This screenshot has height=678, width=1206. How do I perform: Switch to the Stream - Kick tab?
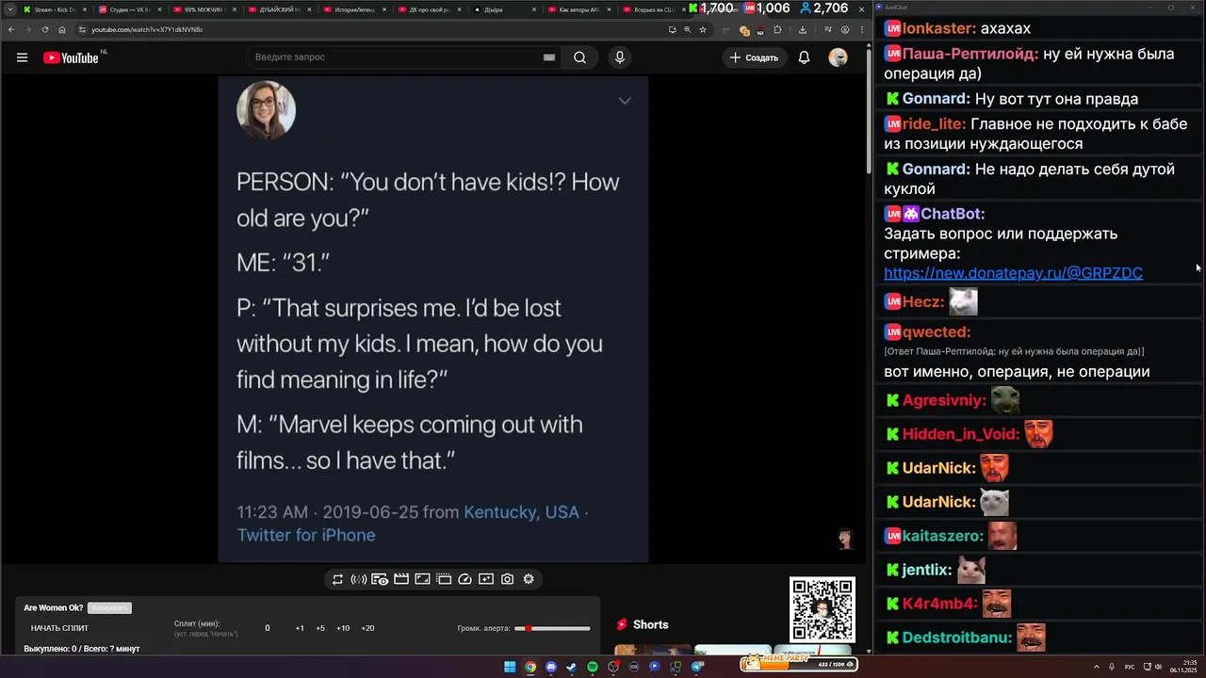point(55,9)
